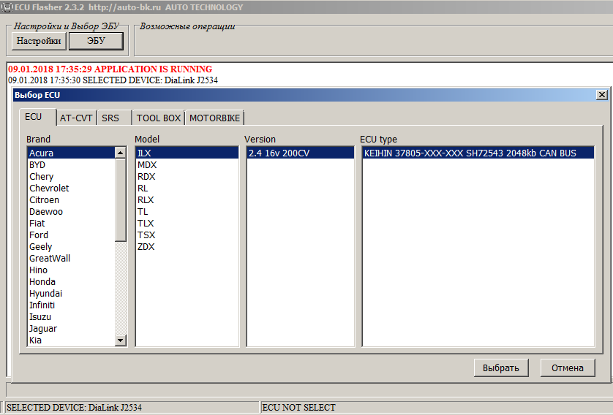Pick Jaguar from the Brand list
The image size is (613, 415).
71,329
